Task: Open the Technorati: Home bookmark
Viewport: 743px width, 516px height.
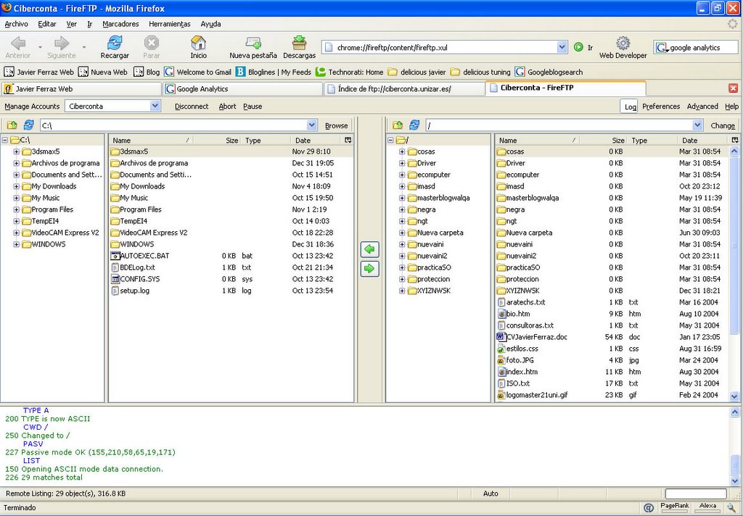Action: [350, 72]
